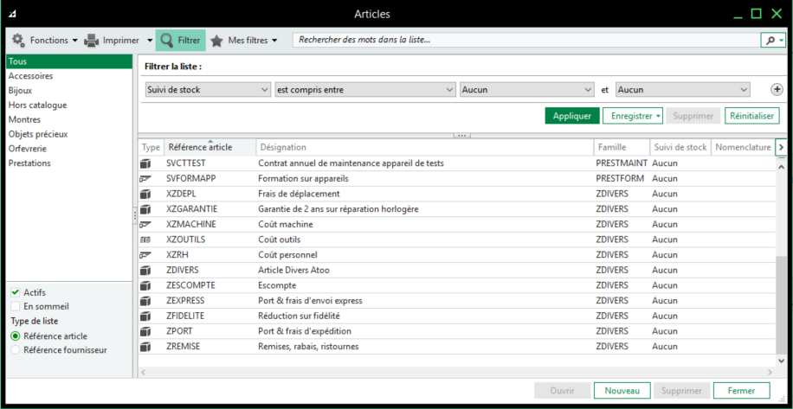
Task: Select the Bijoux category in sidebar
Action: pyautogui.click(x=22, y=91)
